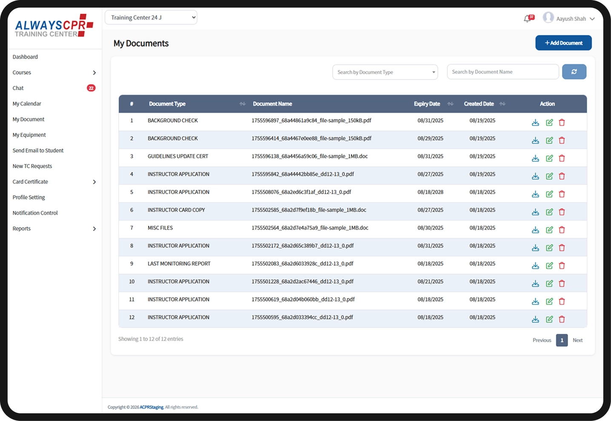Download the LAST MONITORING REPORT file
611x421 pixels.
pyautogui.click(x=535, y=265)
